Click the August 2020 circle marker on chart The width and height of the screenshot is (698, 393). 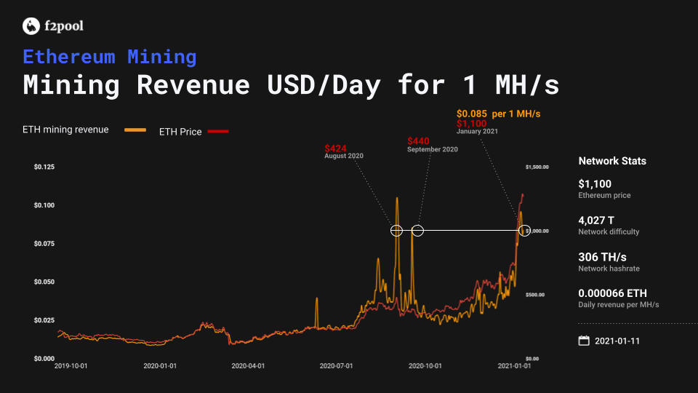[x=397, y=231]
